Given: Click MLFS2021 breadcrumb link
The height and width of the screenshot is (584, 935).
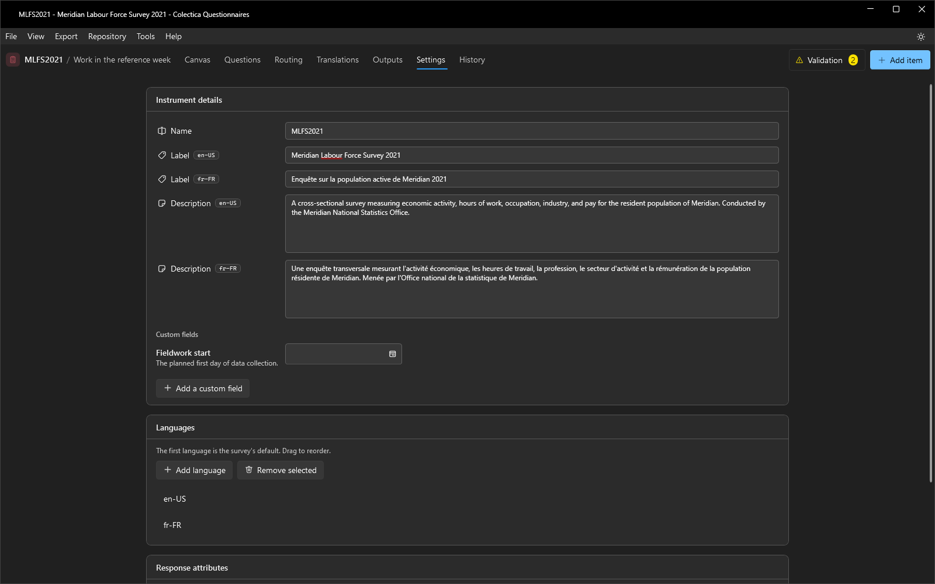Looking at the screenshot, I should (x=43, y=60).
